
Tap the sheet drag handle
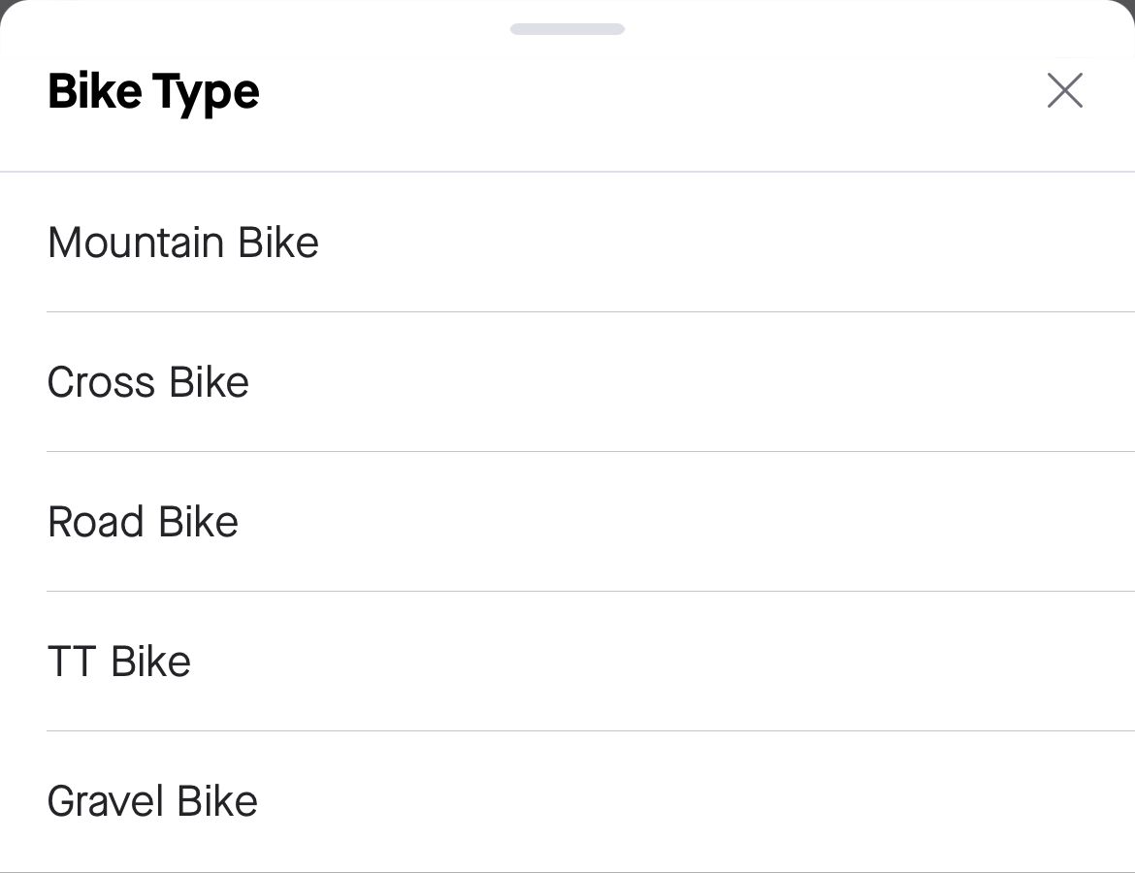[x=567, y=29]
